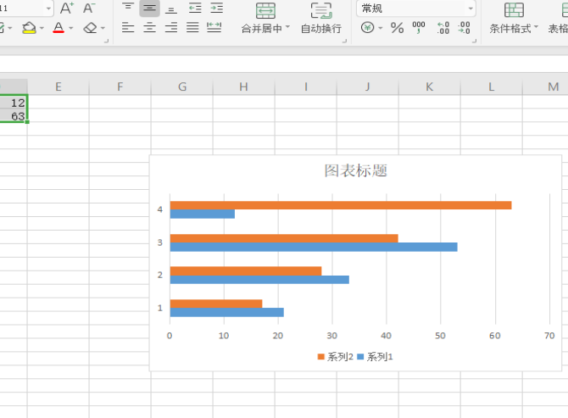Click cell containing 12
Viewport: 568px width, 418px height.
pos(14,102)
